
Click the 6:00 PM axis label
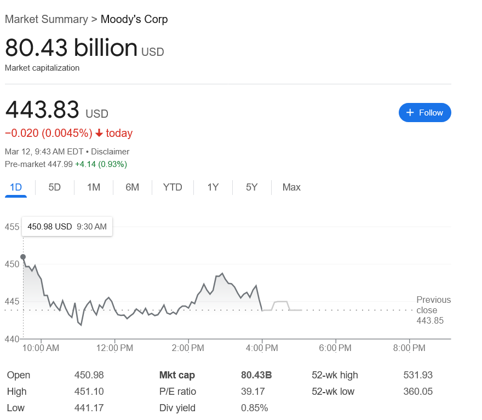pyautogui.click(x=335, y=348)
